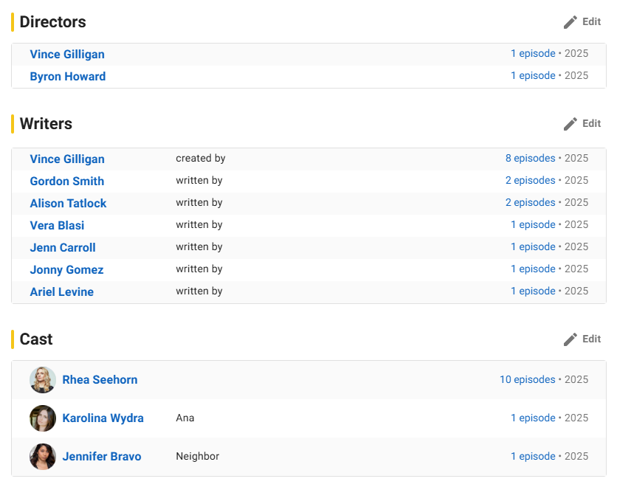Open Karolina Wydra's cast page
Image resolution: width=631 pixels, height=487 pixels.
tap(103, 418)
